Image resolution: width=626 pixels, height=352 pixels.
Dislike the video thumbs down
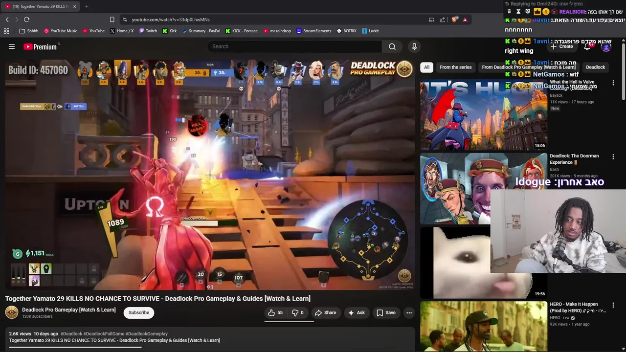(298, 313)
